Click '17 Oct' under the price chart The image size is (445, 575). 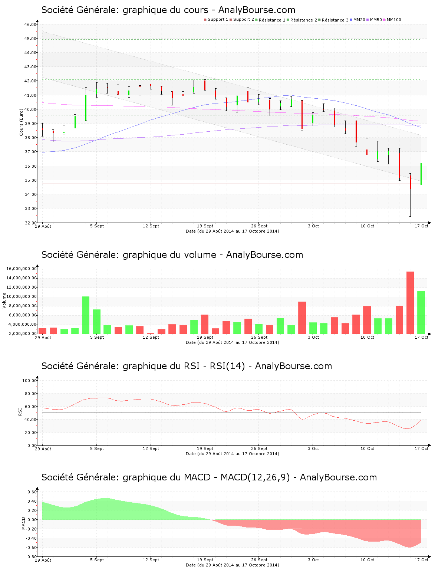pyautogui.click(x=421, y=226)
